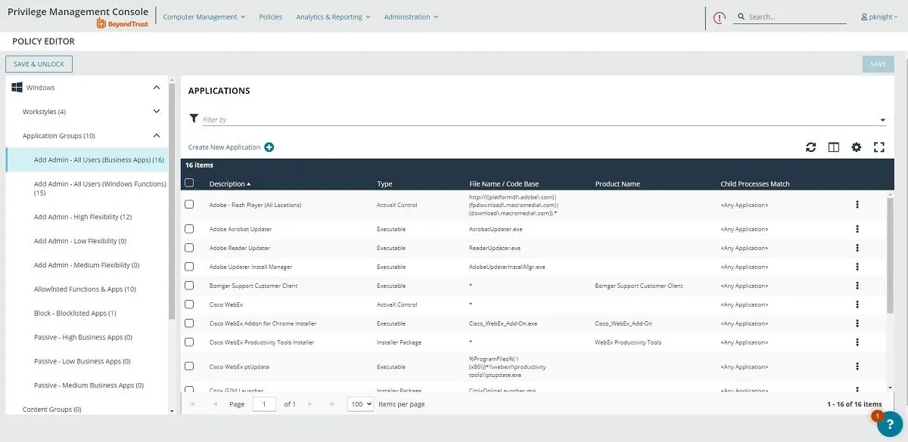908x442 pixels.
Task: Click the alert notification icon in header
Action: 720,17
